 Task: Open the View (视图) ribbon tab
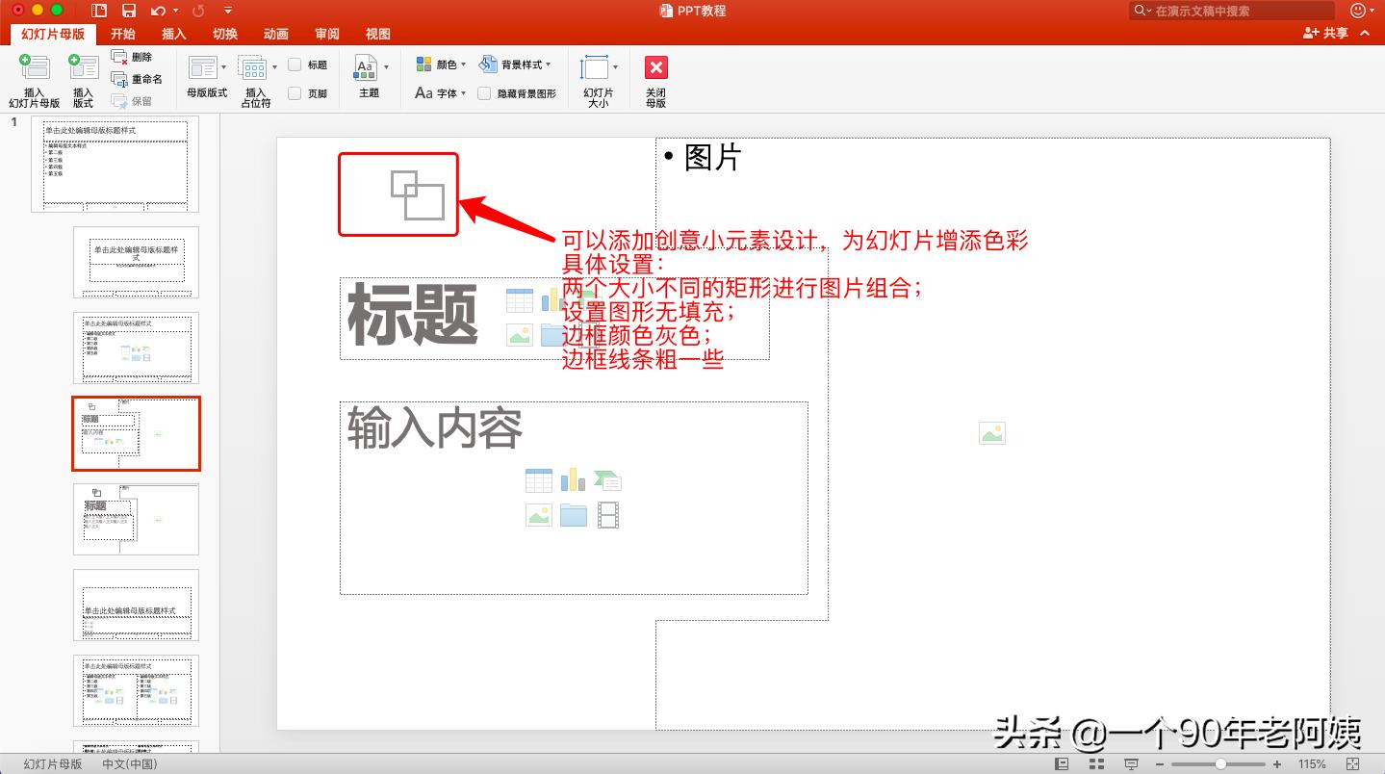377,34
